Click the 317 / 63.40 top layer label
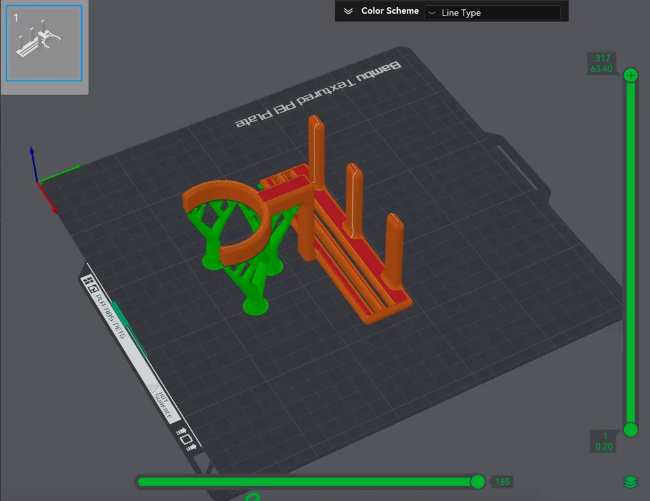 point(602,64)
